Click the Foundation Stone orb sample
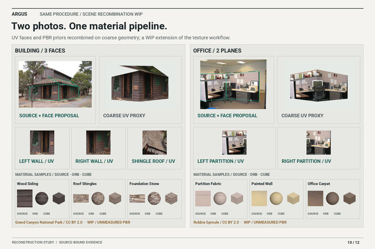Screen dimensions: 375x249 (x=154, y=198)
